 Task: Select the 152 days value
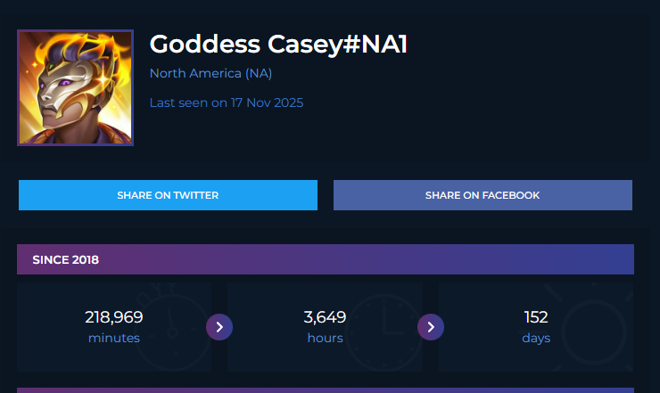[x=536, y=317]
